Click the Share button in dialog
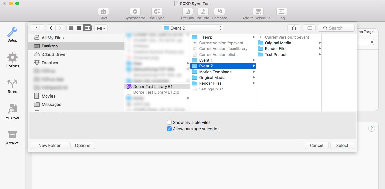The height and width of the screenshot is (189, 385). 294,28
